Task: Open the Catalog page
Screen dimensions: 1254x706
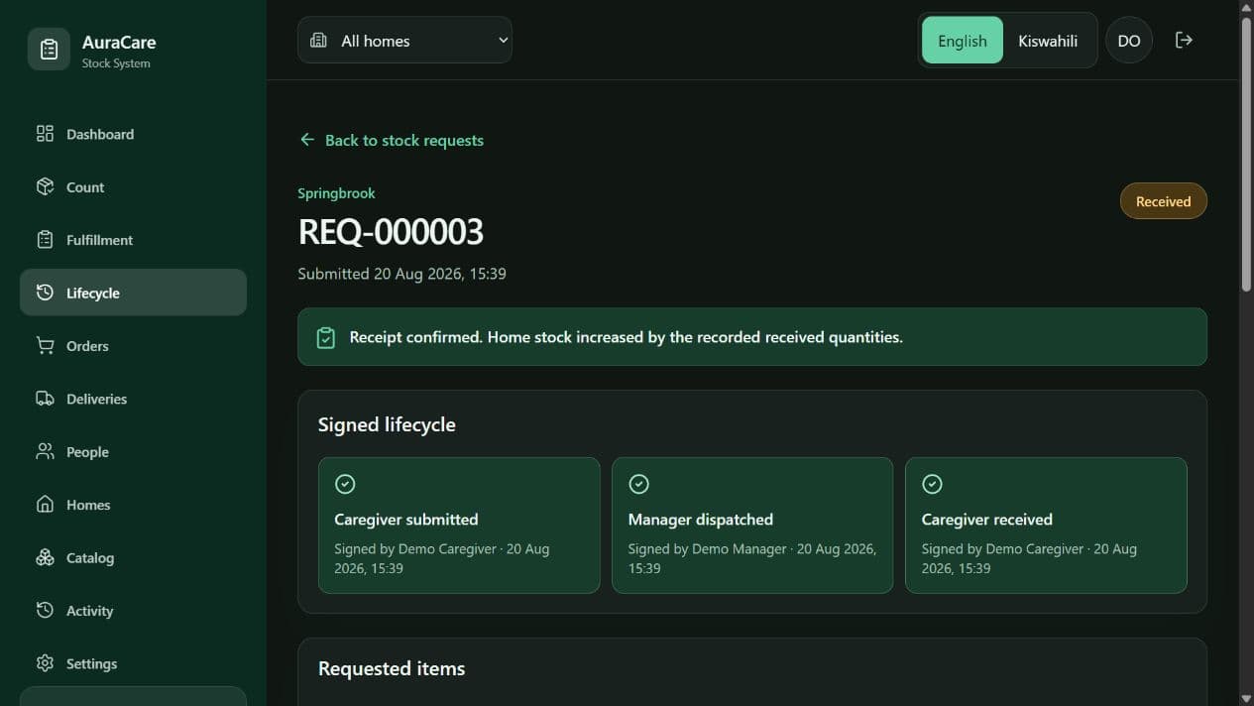Action: coord(133,557)
